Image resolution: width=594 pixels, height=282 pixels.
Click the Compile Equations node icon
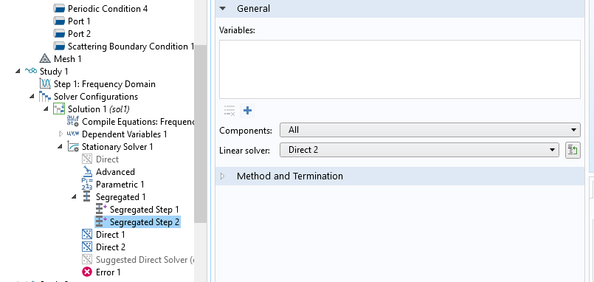(73, 122)
